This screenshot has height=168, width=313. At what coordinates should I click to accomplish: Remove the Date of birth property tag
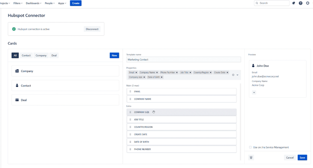[162, 77]
